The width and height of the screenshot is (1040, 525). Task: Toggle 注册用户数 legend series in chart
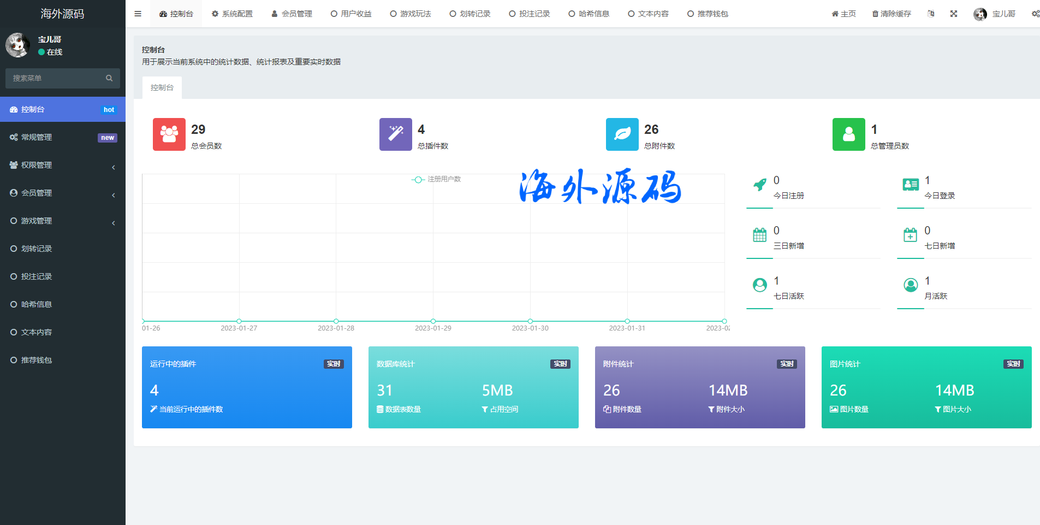pyautogui.click(x=436, y=179)
